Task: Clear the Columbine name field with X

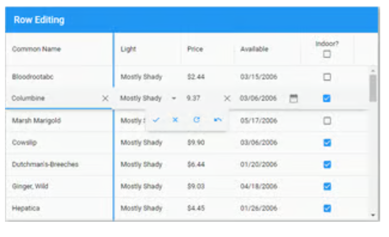Action: point(105,99)
